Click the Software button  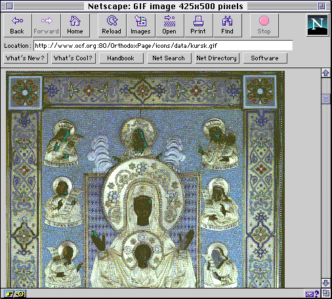pos(265,58)
